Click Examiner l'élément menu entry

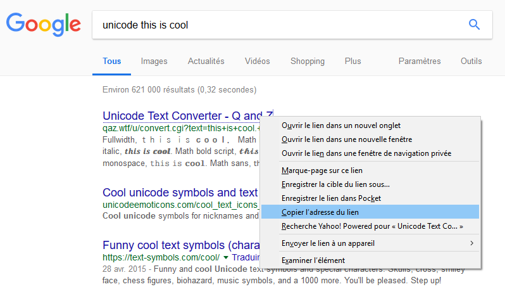[313, 260]
